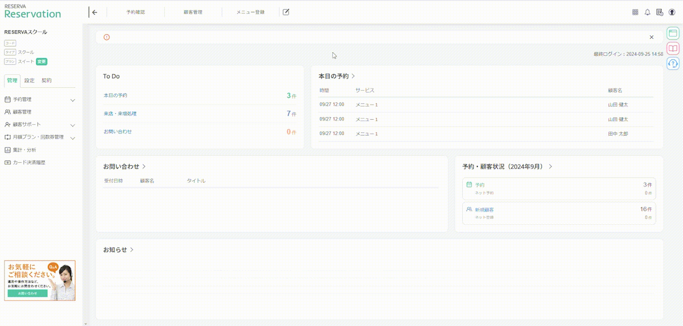This screenshot has width=683, height=326.
Task: Expand 月額プラン・回数券管理 chevron
Action: 73,138
